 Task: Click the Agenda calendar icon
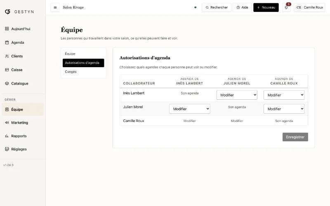click(7, 42)
